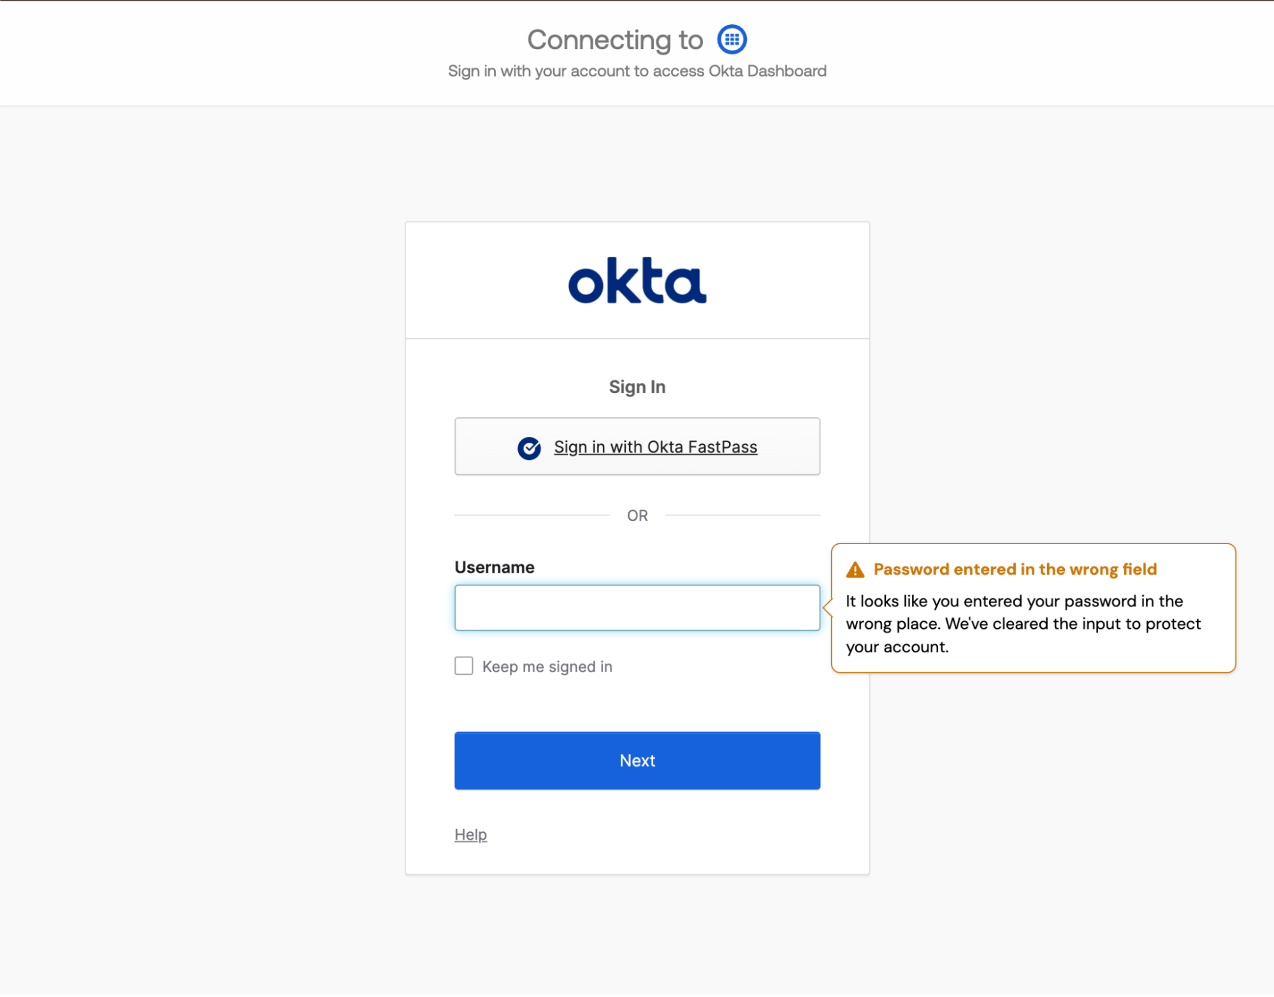Select the "Sign in with your account" subtitle text
The width and height of the screenshot is (1274, 997).
pos(636,71)
